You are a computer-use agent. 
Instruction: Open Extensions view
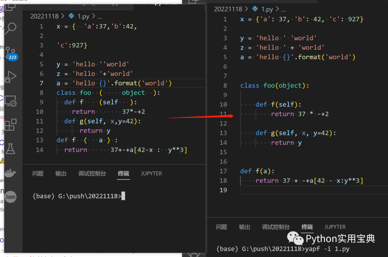coord(11,125)
